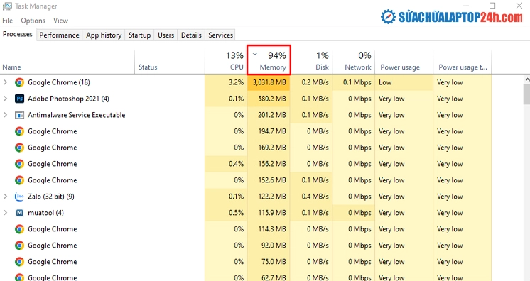Click the '3,031.8 MB' memory cell
The height and width of the screenshot is (281, 530).
click(269, 82)
